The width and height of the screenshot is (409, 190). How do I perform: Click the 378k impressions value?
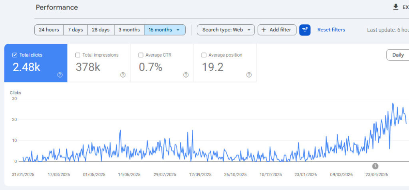pyautogui.click(x=88, y=67)
